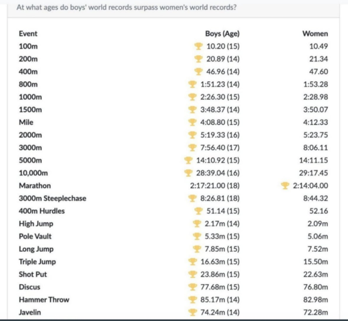Viewport: 348px width, 321px height.
Task: Click the trophy next to Hammer Throw 85.17m
Action: coord(193,300)
